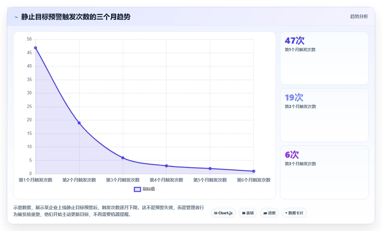Toggle the 指标值 legend color box

click(x=137, y=189)
